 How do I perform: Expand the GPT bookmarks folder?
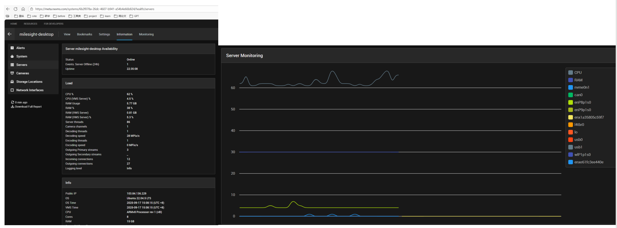point(134,16)
